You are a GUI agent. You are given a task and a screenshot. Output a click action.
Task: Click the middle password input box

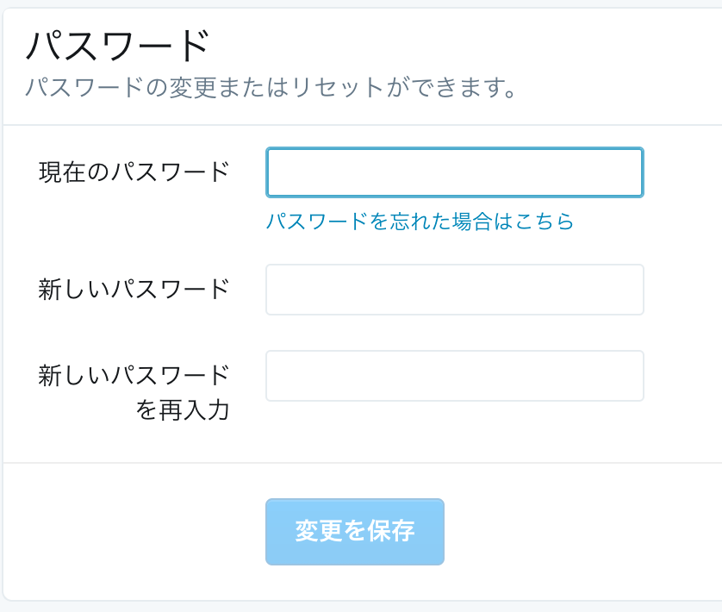click(454, 290)
